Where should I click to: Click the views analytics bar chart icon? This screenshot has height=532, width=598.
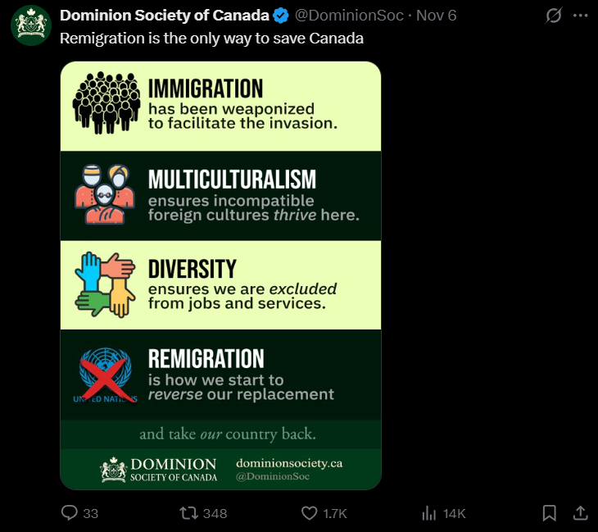click(428, 513)
